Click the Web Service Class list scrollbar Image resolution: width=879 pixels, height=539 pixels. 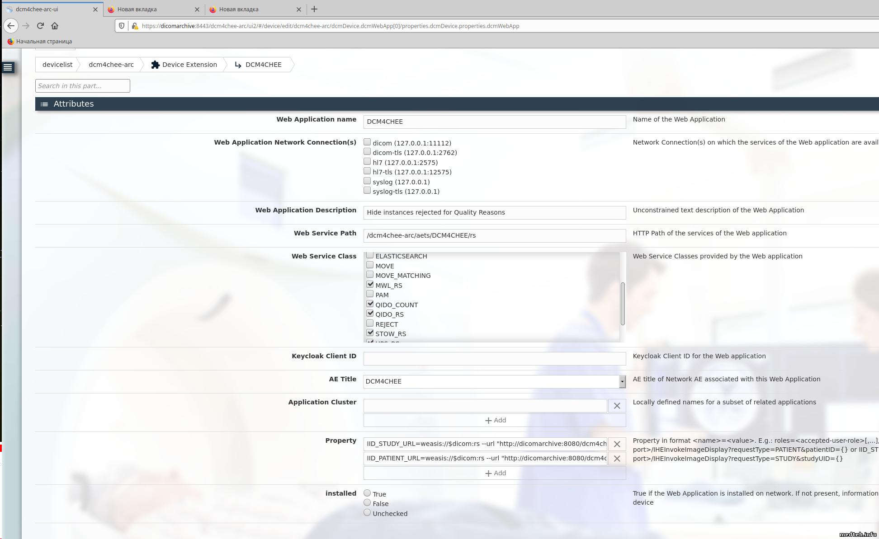tap(623, 303)
